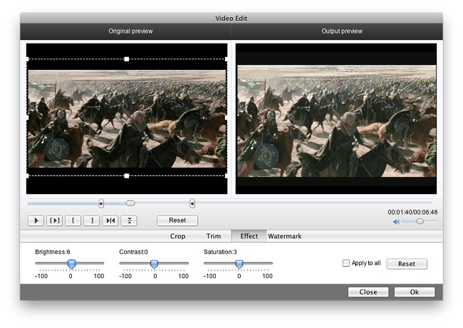Close the Video Edit dialog
Screen dimensions: 463x328
(x=368, y=292)
